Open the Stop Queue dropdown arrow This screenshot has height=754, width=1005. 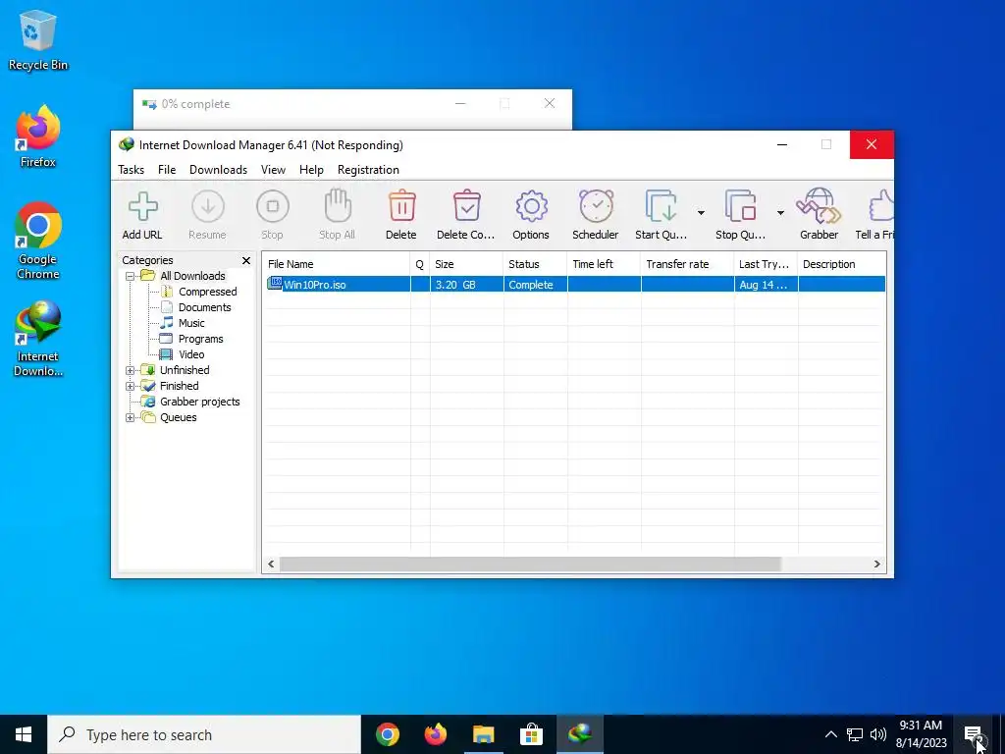[780, 213]
